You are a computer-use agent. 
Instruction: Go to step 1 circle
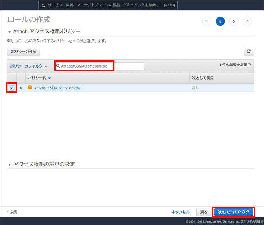click(x=207, y=21)
